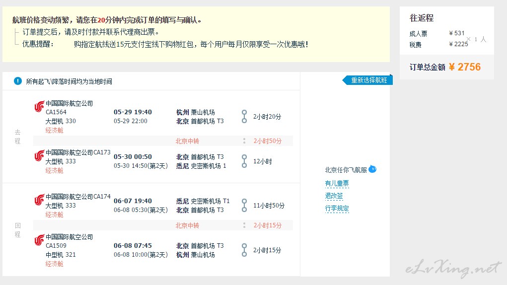Click departure time 05-29 19:40

133,112
